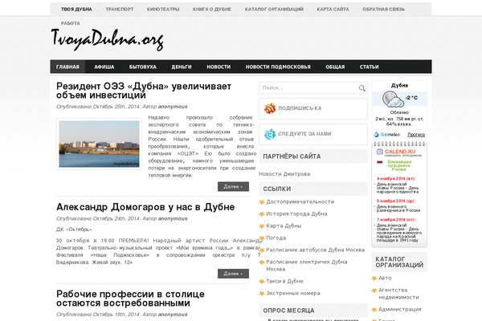Click the river view article thumbnail
Viewport: 482px width, 321px height.
click(x=99, y=144)
